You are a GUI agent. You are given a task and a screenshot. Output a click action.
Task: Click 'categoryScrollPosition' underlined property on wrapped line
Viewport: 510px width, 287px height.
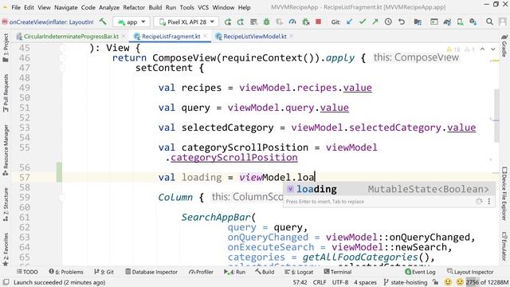[x=233, y=158]
